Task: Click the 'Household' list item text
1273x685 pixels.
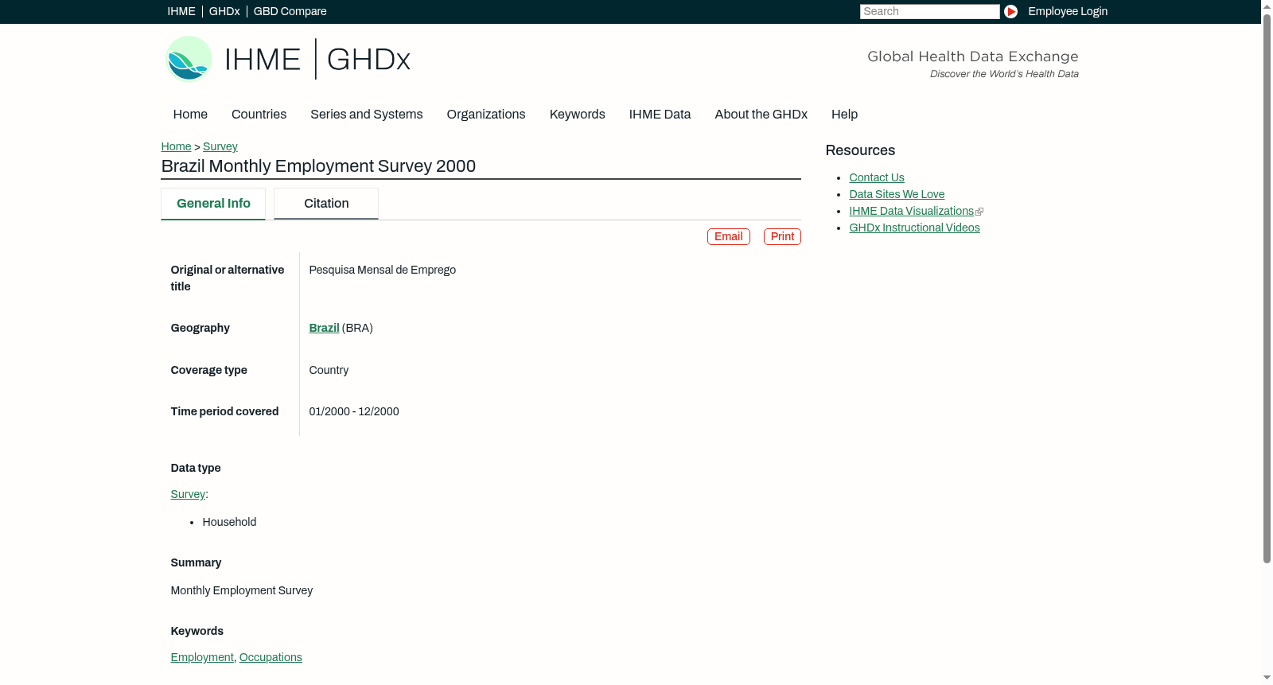Action: click(x=229, y=522)
